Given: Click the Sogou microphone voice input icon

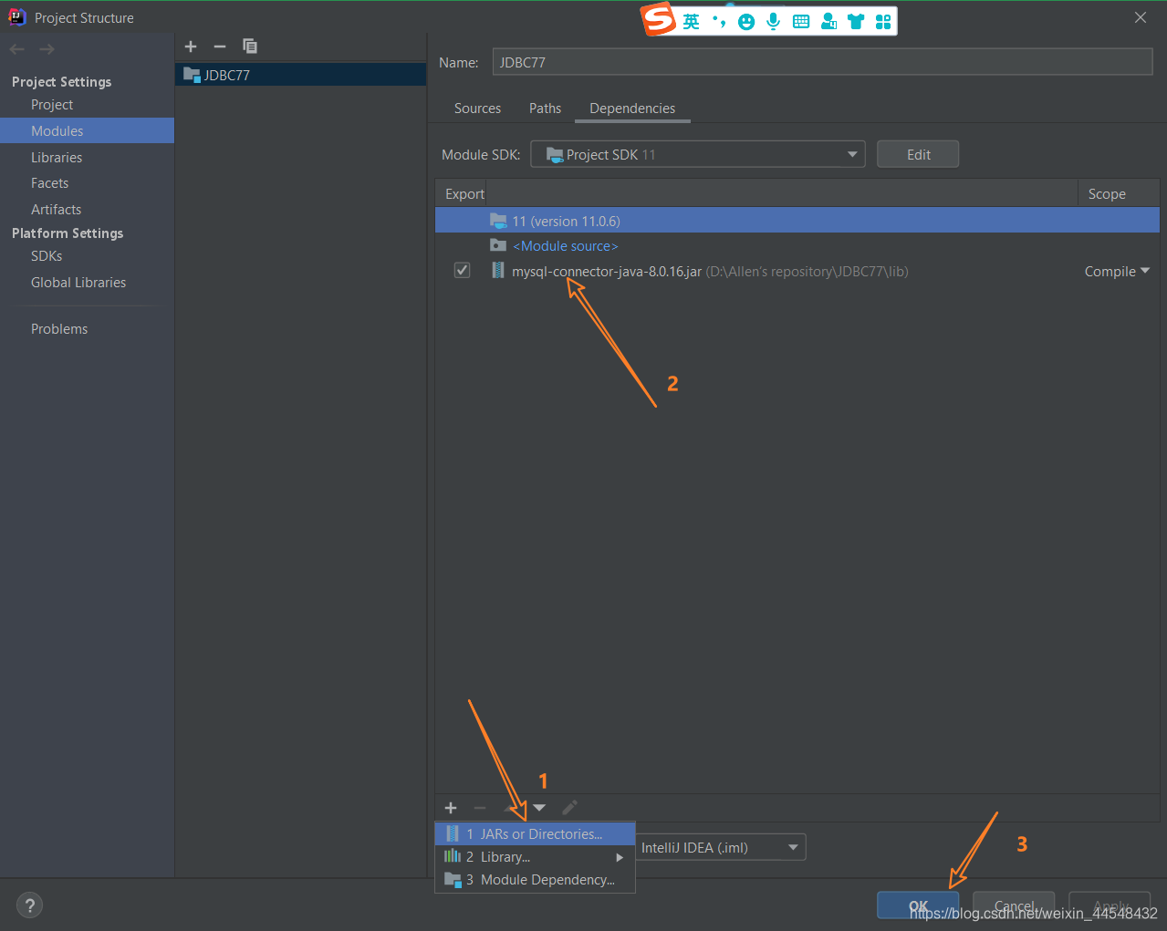Looking at the screenshot, I should tap(774, 22).
